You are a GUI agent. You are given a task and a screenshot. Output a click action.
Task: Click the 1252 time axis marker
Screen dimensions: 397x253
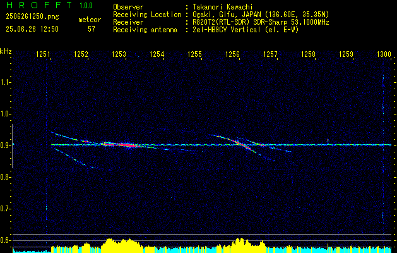[x=81, y=54]
